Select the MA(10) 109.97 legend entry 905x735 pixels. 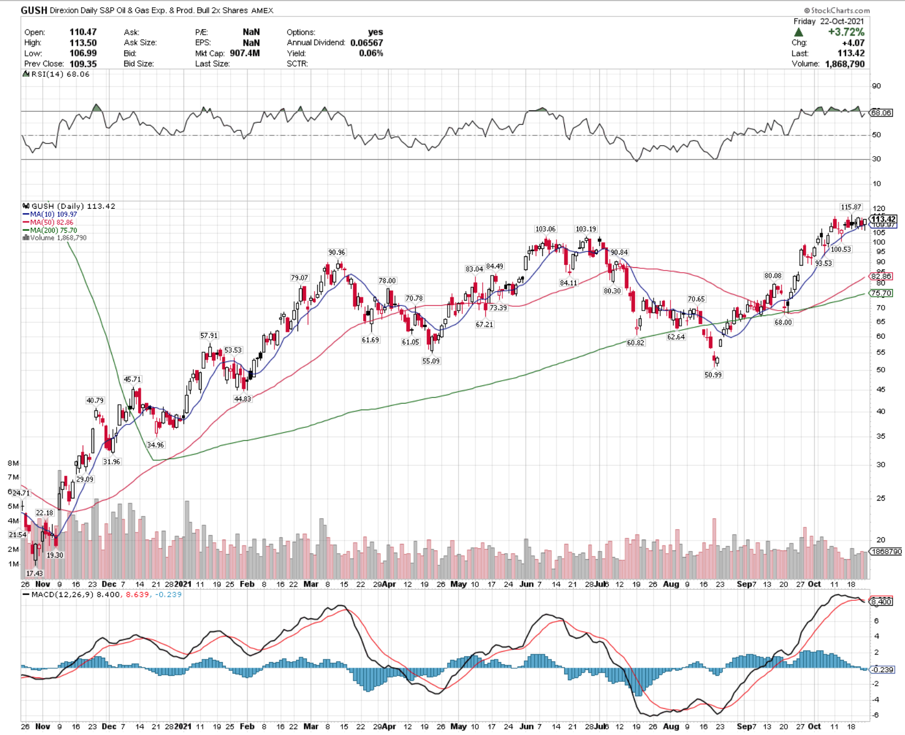point(50,214)
